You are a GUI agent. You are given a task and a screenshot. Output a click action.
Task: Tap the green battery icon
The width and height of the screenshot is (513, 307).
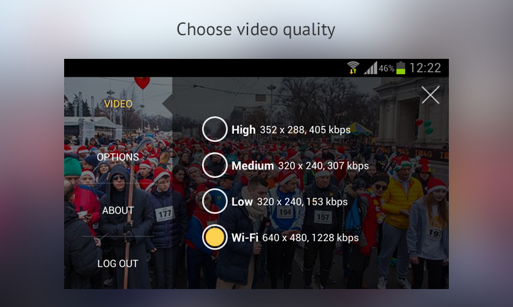tap(401, 68)
